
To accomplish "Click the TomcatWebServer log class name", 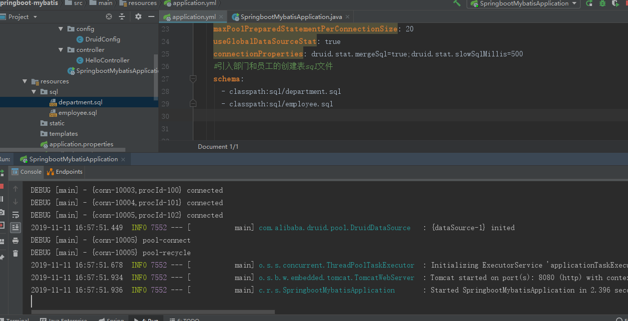I will 336,278.
